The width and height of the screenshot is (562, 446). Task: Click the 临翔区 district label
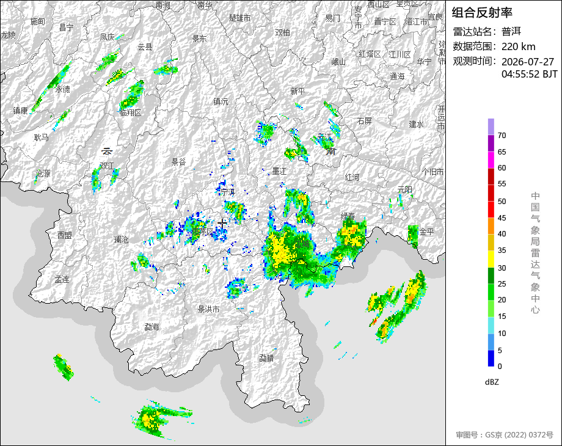(131, 112)
